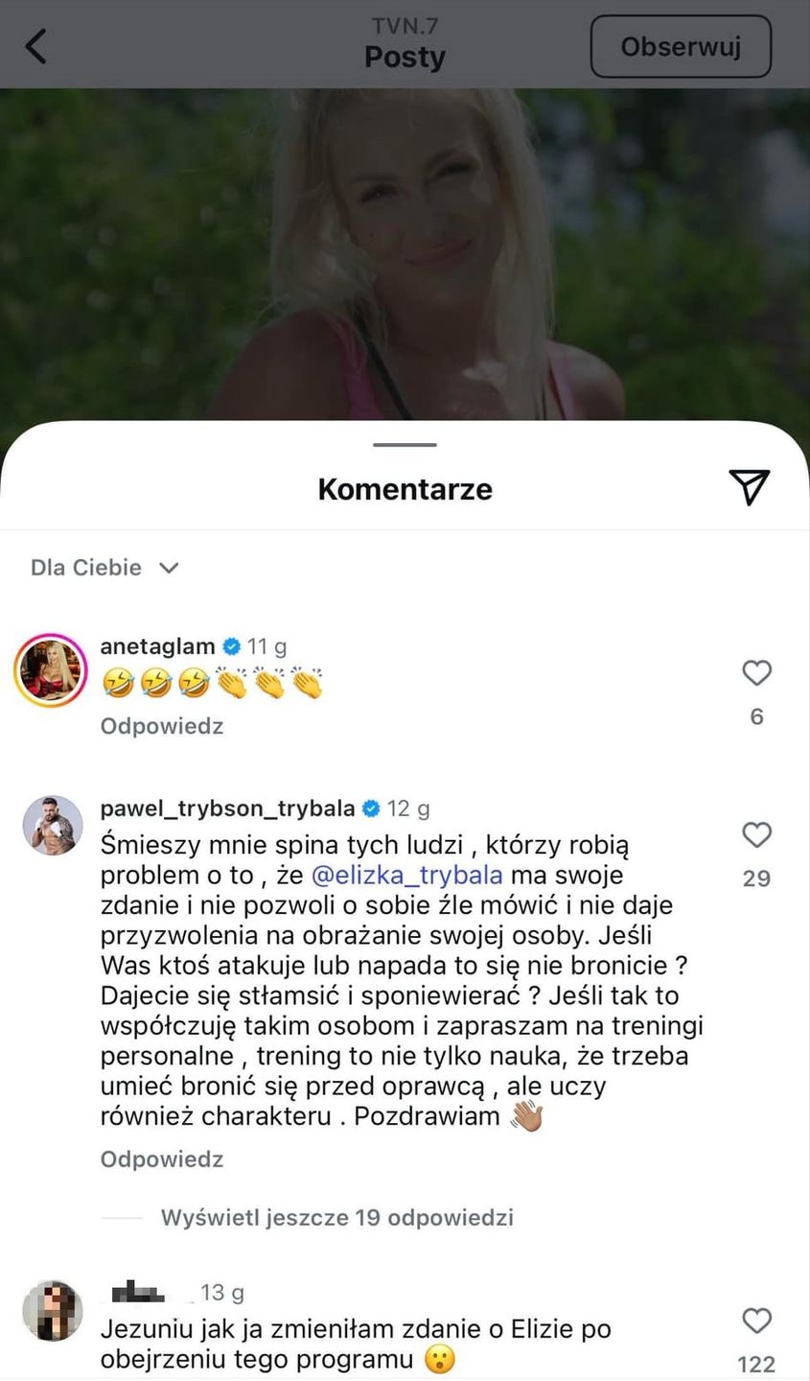Screen dimensions: 810x1381
Task: Tap the drag handle above Komentarze
Action: [405, 445]
